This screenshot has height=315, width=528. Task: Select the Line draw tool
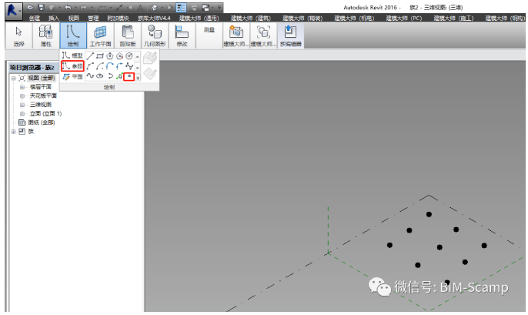(x=91, y=56)
